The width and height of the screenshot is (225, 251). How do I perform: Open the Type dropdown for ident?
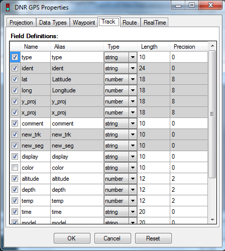coord(133,68)
